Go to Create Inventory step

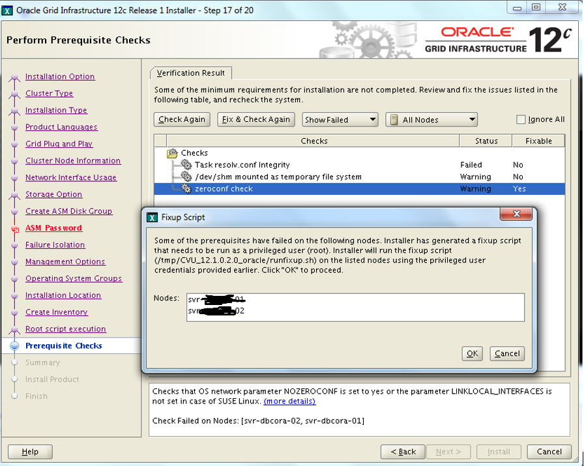coord(57,312)
